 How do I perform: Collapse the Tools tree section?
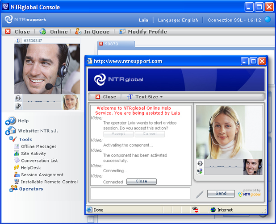(15, 139)
